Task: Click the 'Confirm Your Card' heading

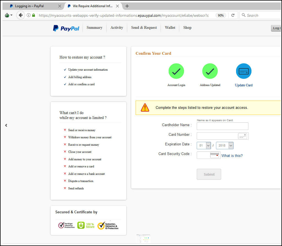Action: pos(153,53)
